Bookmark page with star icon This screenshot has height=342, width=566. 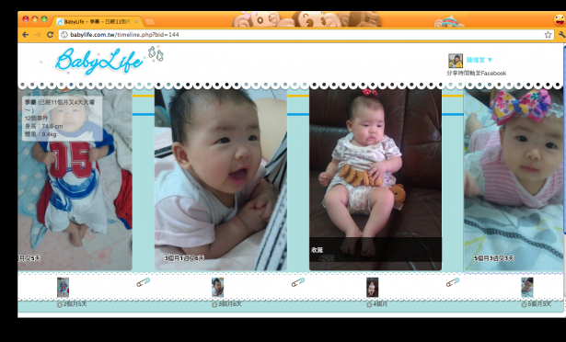tap(548, 35)
